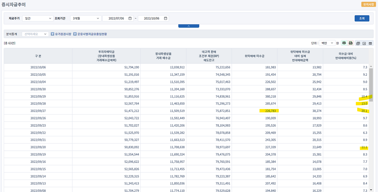Screen dimensions: 378x192
Task: Click deposit value 51,794,190
Action: pos(132,67)
